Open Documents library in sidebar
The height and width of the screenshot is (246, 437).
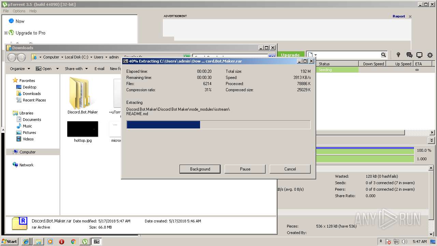click(32, 120)
